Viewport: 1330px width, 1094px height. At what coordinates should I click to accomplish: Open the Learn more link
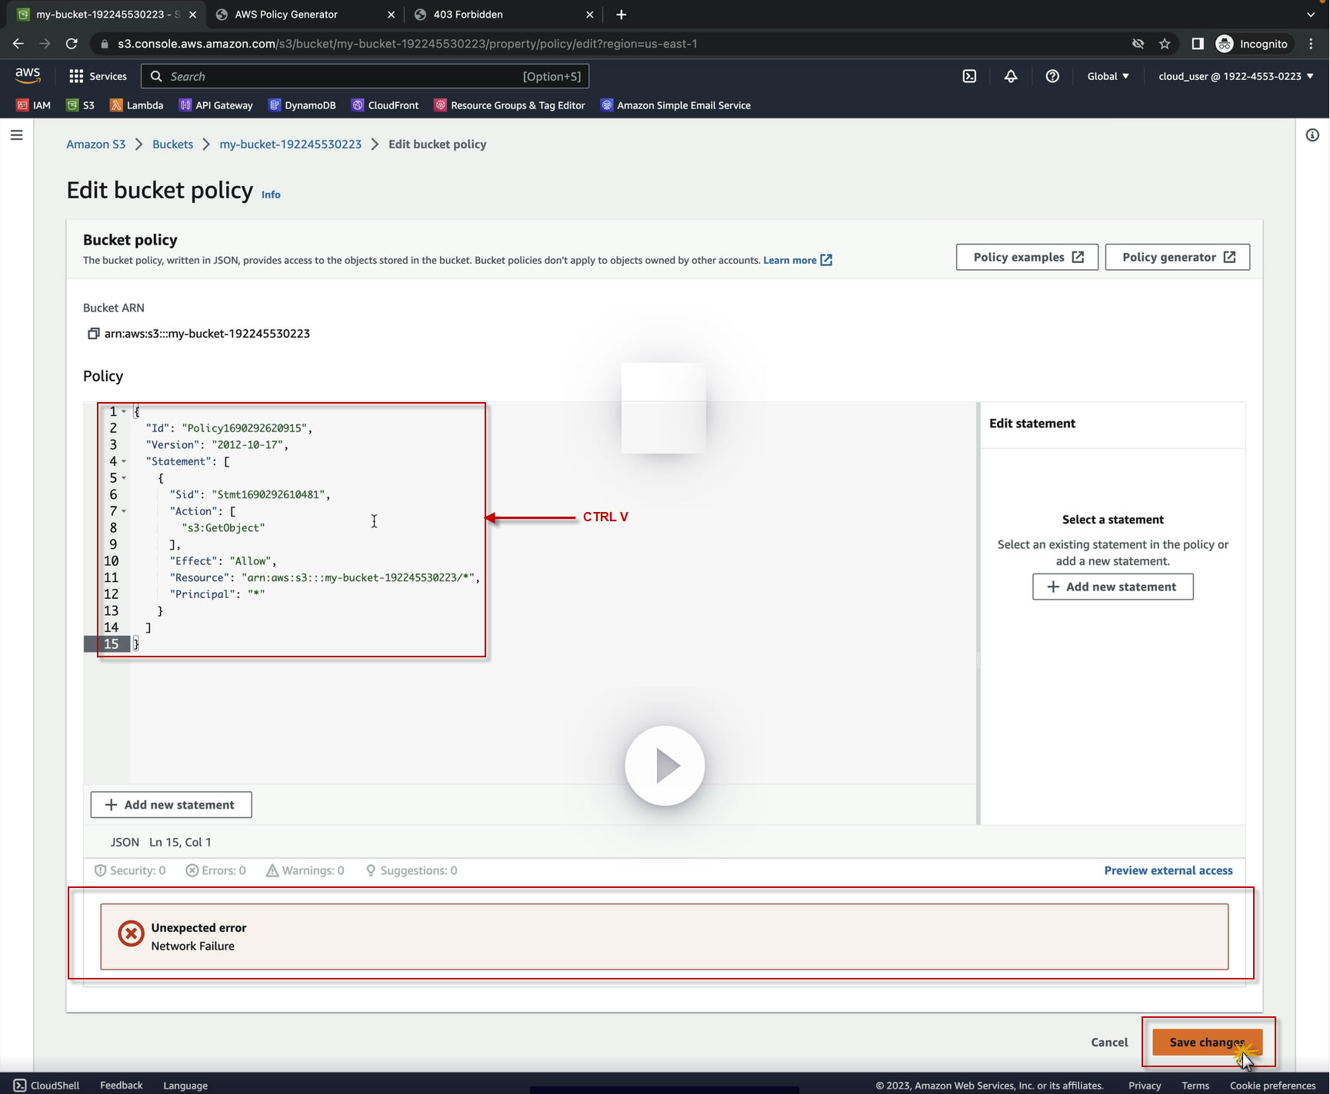[798, 261]
